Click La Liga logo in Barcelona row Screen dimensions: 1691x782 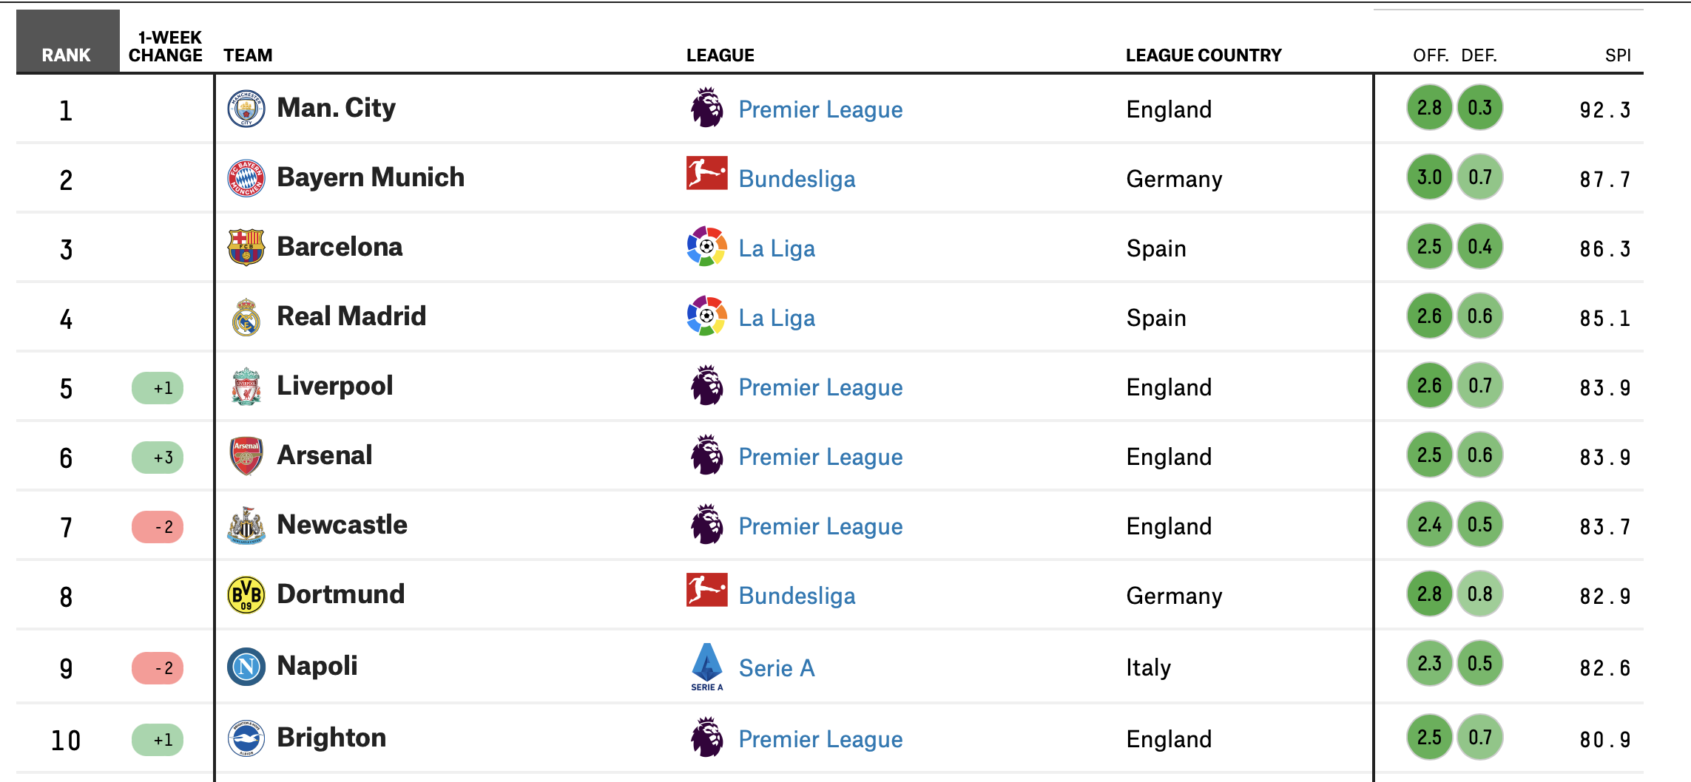[707, 246]
